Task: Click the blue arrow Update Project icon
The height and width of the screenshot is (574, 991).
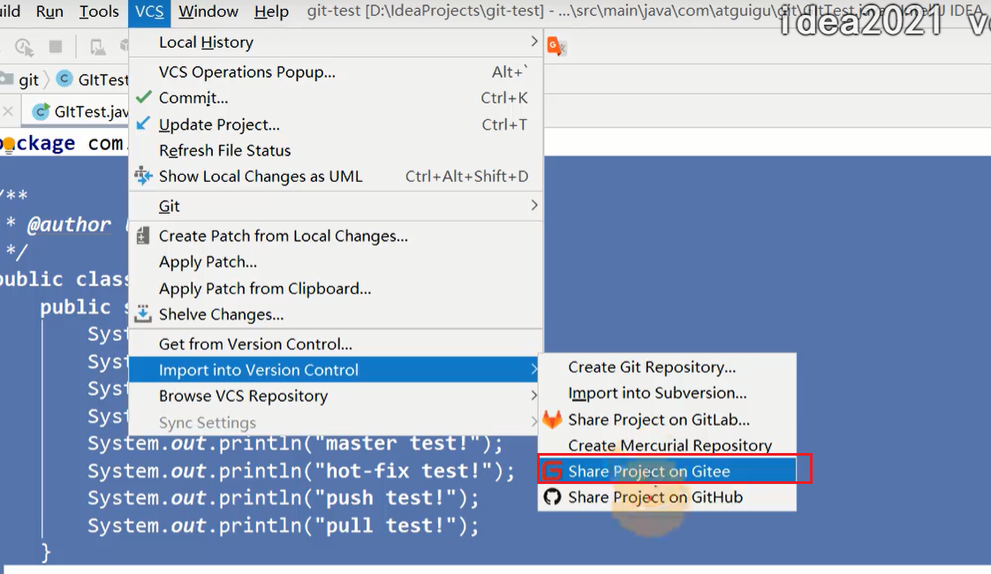Action: pos(143,124)
